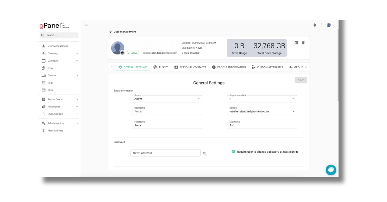The image size is (387, 202).
Task: Select the Plans & Billing dollar icon
Action: (43, 130)
